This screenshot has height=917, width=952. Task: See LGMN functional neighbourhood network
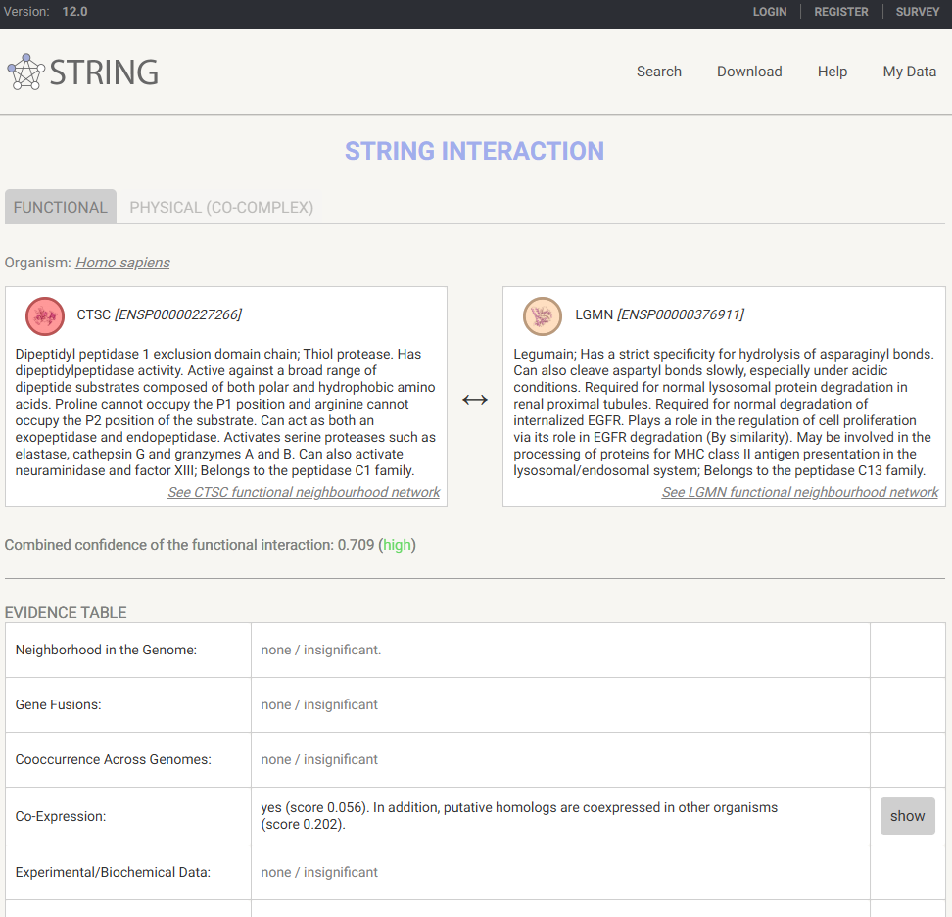(799, 492)
